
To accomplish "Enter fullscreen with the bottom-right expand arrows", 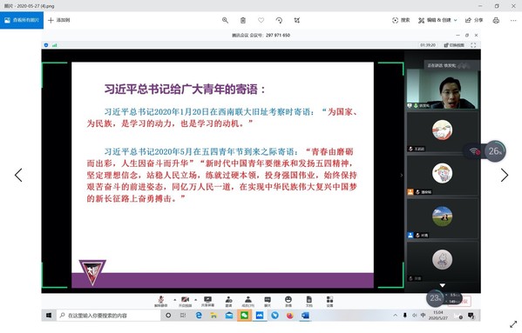I will point(513,324).
